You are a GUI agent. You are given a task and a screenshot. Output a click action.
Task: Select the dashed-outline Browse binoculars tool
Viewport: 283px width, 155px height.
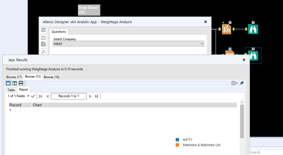point(253,56)
